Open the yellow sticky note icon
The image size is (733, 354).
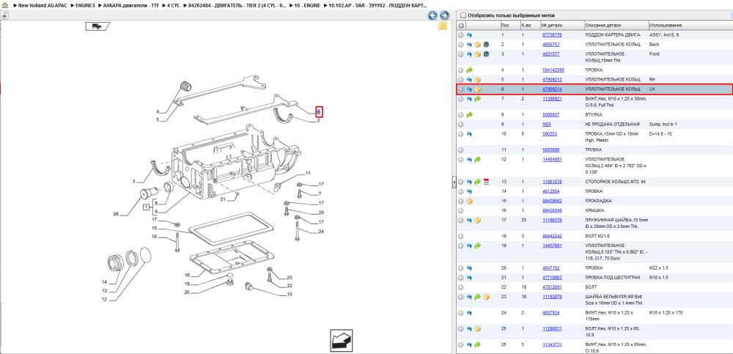pos(442,26)
